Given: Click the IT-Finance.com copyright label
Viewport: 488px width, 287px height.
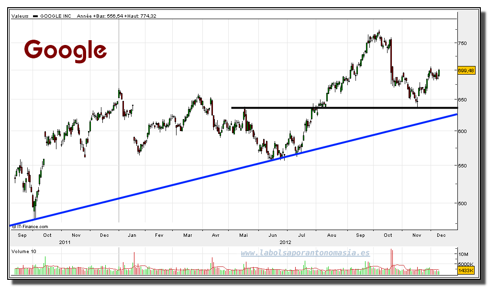Looking at the screenshot, I should 30,227.
